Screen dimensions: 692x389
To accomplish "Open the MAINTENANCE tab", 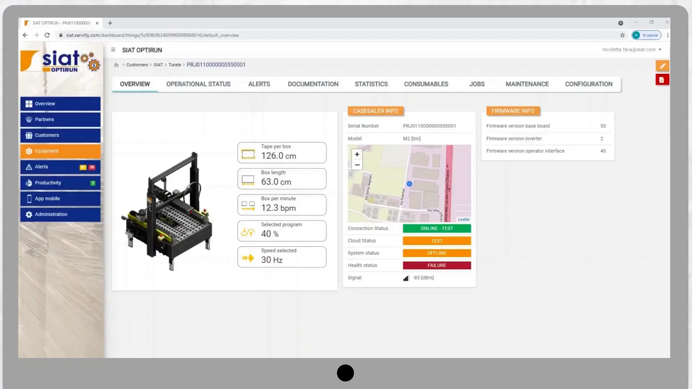I will (527, 84).
